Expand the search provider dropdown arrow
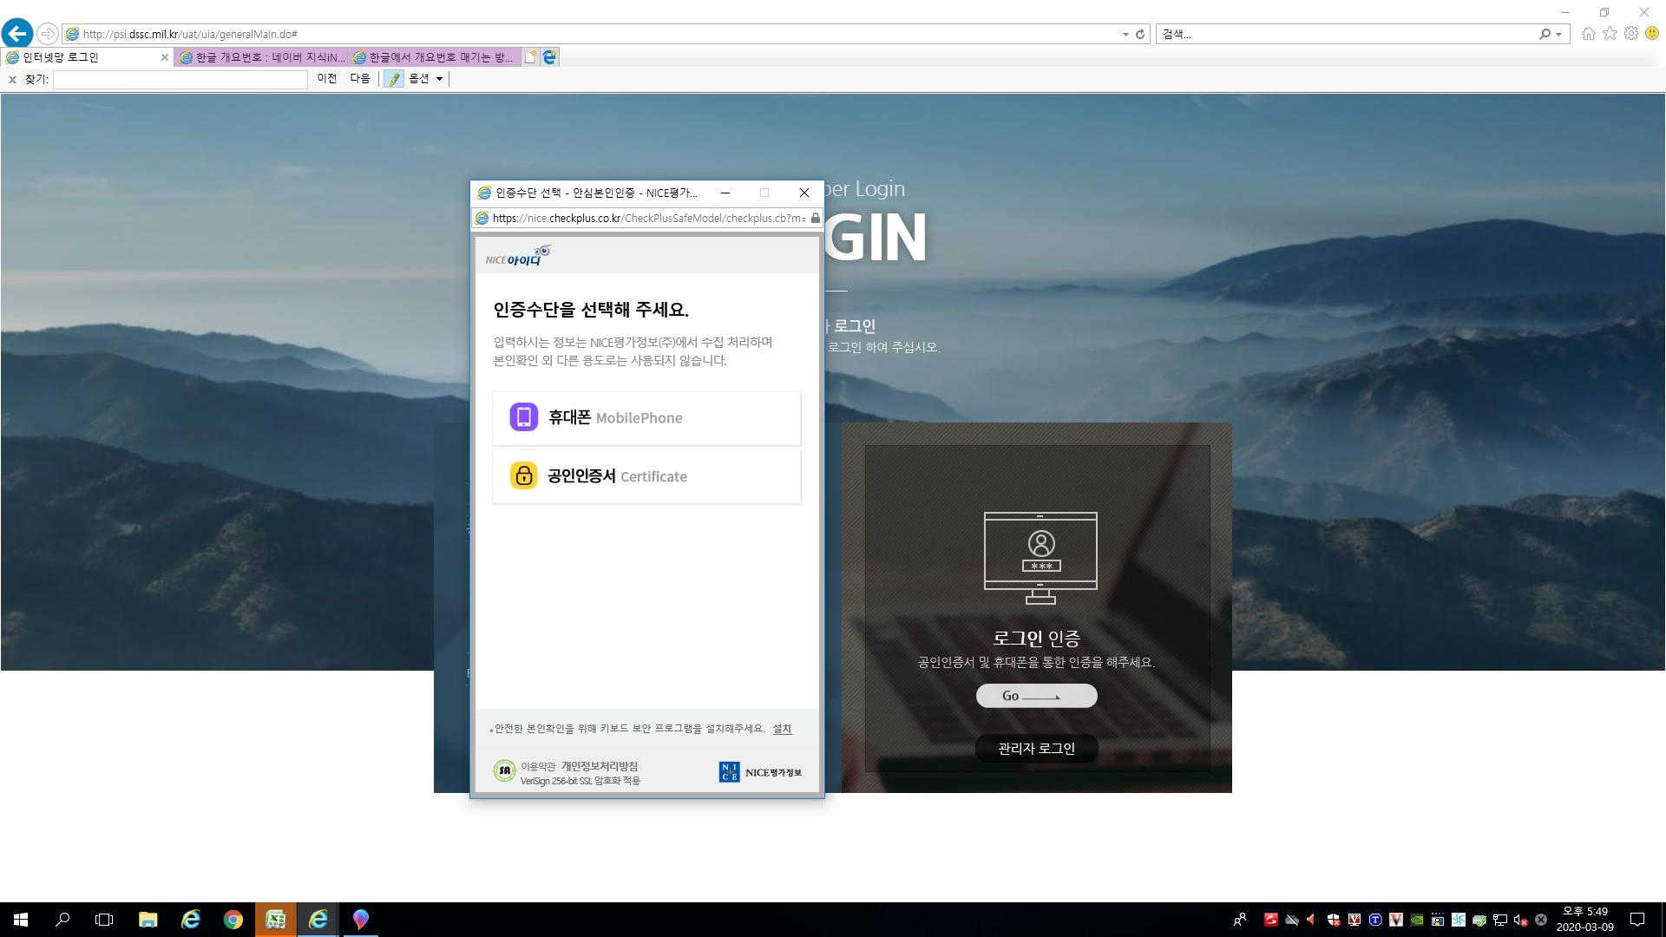This screenshot has width=1666, height=937. tap(1559, 34)
